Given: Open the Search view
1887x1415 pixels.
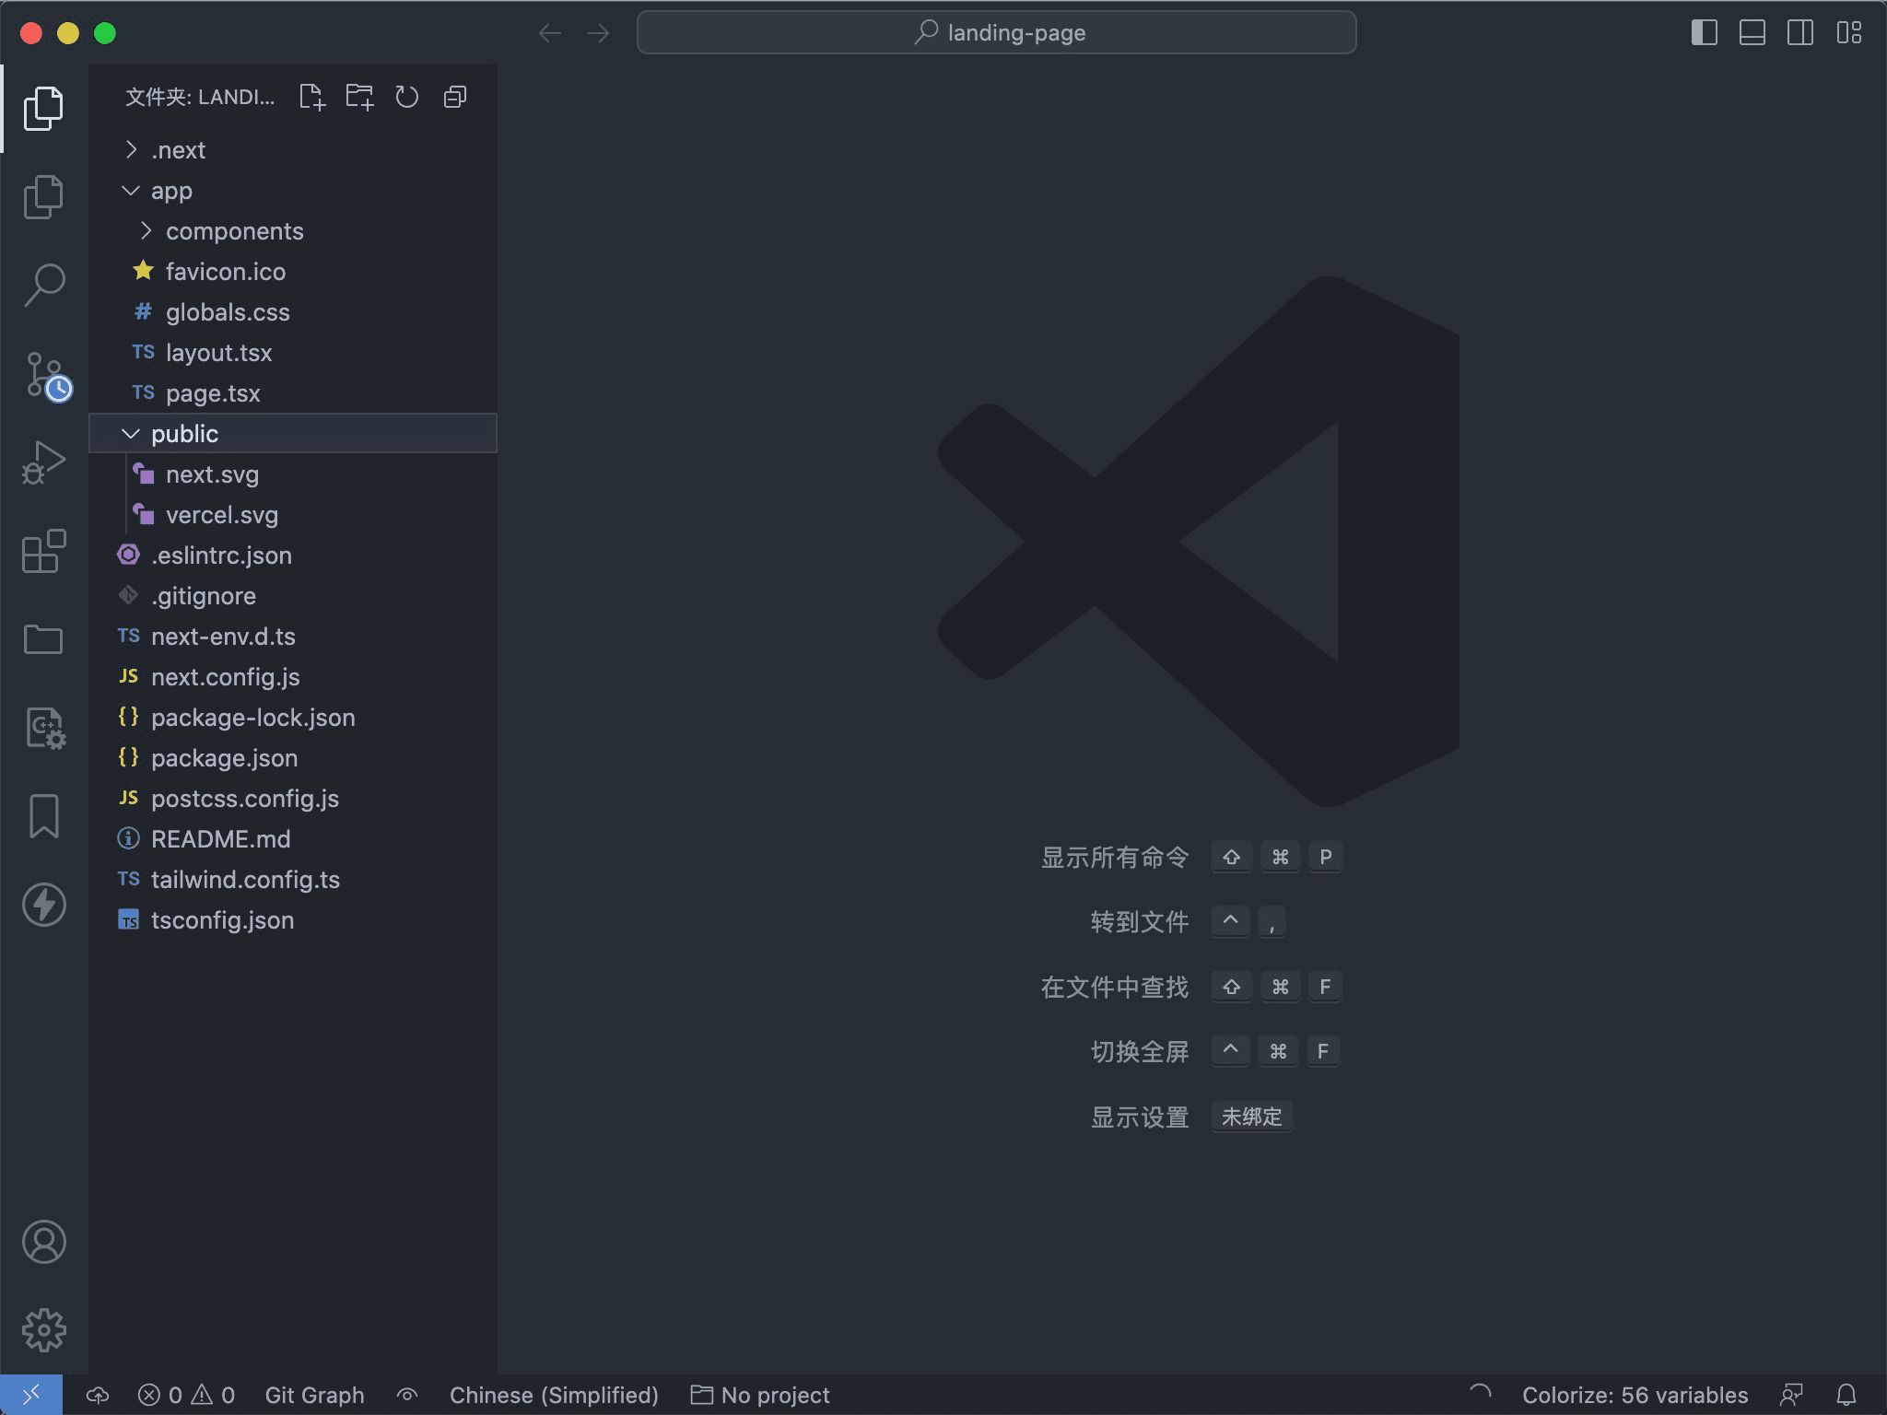Looking at the screenshot, I should pos(43,285).
